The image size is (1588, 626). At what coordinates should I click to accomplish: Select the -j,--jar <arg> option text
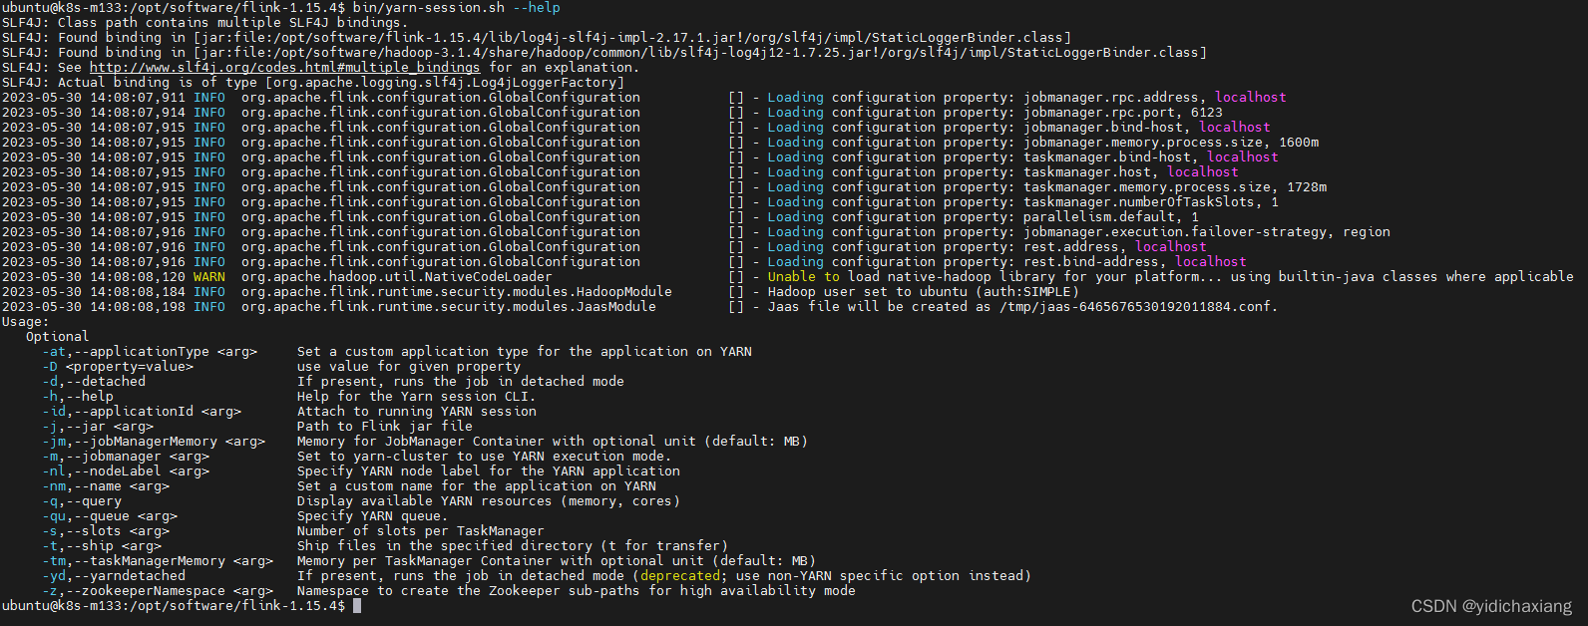click(x=98, y=427)
